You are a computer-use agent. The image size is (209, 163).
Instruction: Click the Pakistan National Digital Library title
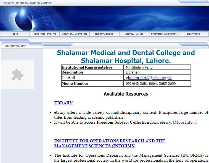coord(27,3)
